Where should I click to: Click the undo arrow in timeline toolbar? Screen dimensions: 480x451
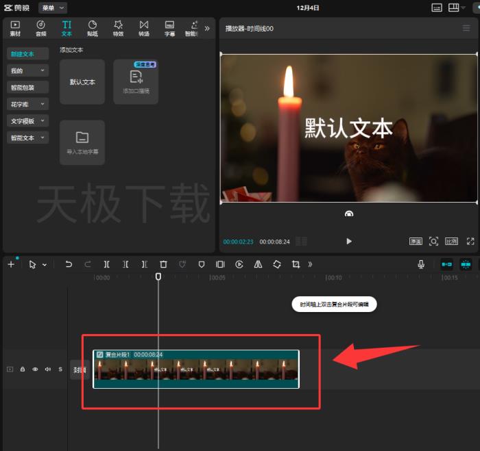[69, 264]
